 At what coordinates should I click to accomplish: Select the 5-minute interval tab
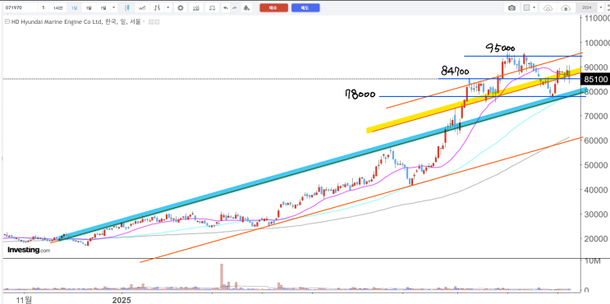click(44, 7)
